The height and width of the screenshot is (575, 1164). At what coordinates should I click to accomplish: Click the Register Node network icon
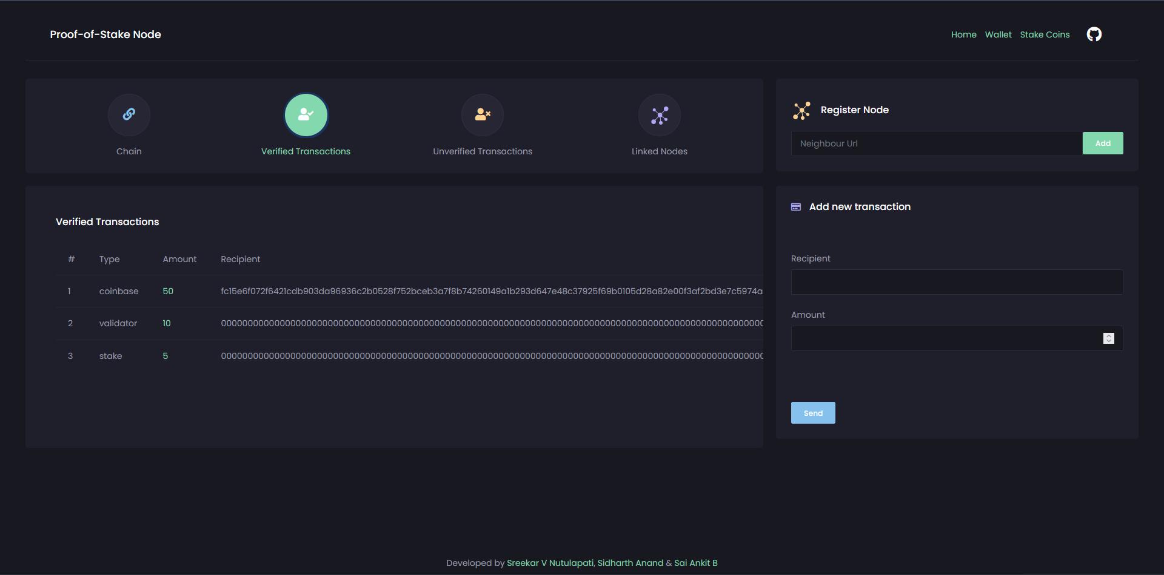801,110
